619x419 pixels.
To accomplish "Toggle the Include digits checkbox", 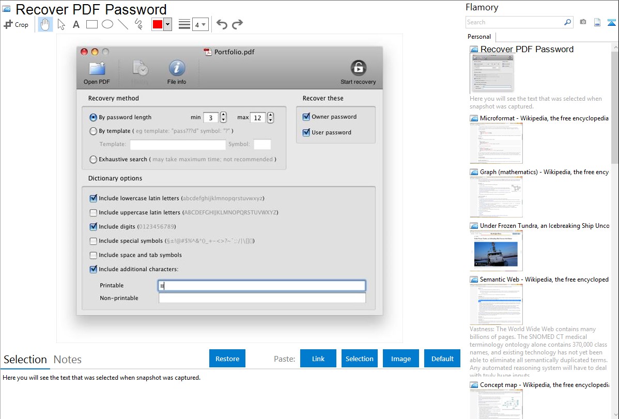I will pos(93,227).
